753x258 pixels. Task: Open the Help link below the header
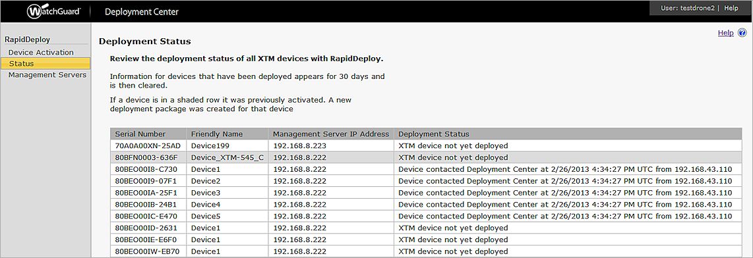pos(725,33)
